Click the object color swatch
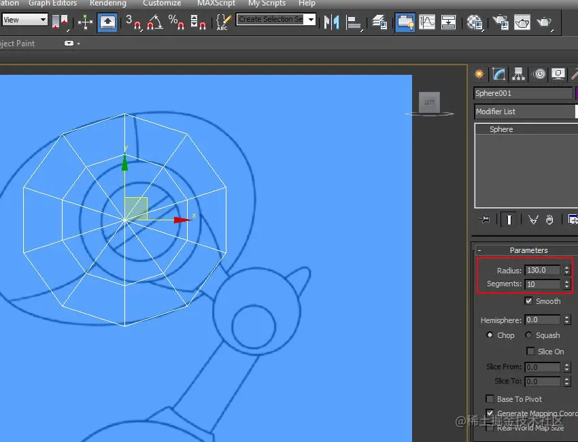The width and height of the screenshot is (578, 442). pyautogui.click(x=576, y=93)
